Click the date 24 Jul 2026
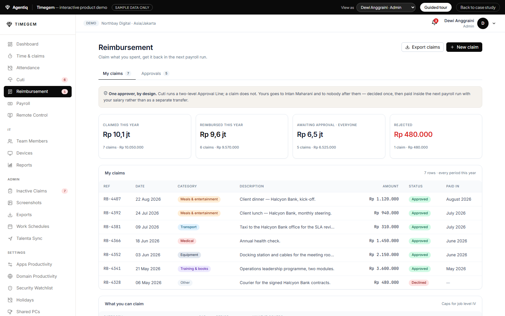The width and height of the screenshot is (505, 316). click(x=147, y=213)
